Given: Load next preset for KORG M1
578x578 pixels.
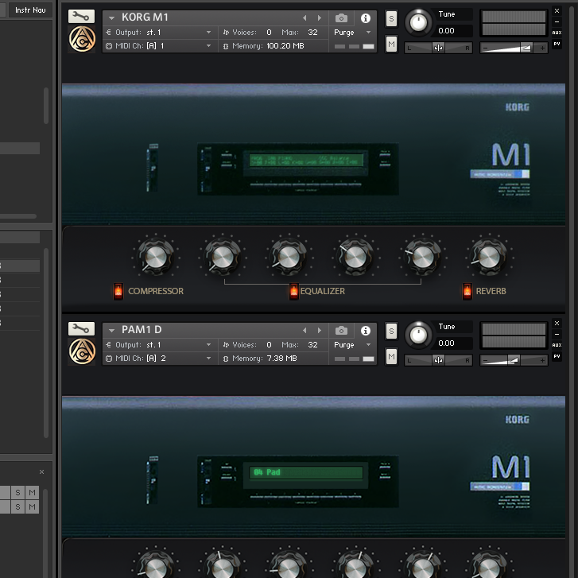Looking at the screenshot, I should tap(320, 17).
